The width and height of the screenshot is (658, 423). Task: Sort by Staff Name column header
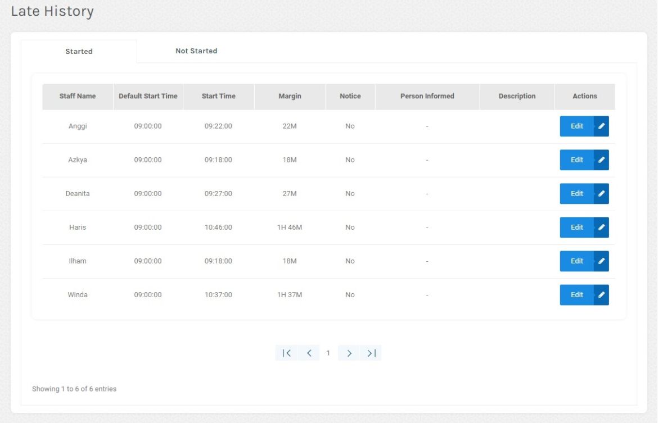78,96
